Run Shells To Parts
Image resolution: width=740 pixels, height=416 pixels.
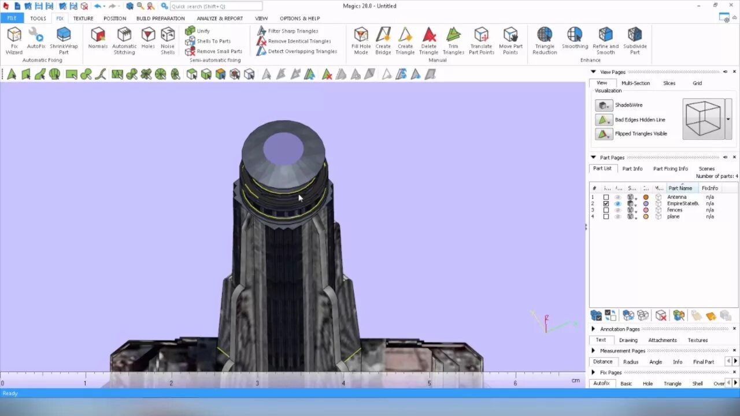click(208, 41)
